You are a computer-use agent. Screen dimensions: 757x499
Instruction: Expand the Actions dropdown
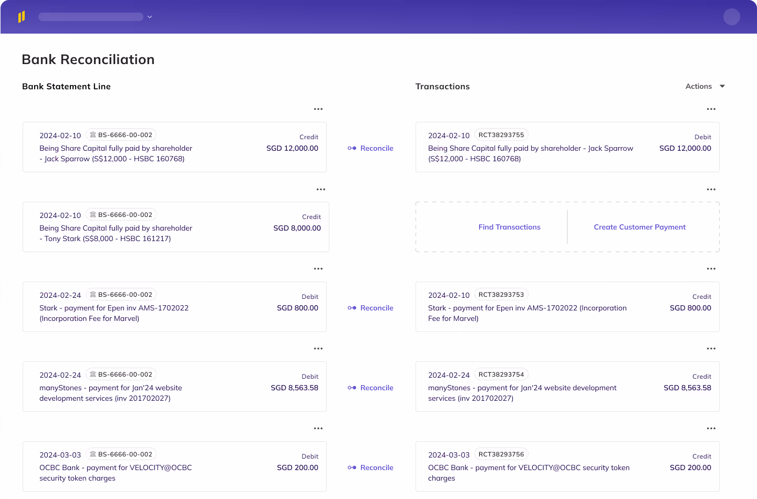click(x=705, y=86)
